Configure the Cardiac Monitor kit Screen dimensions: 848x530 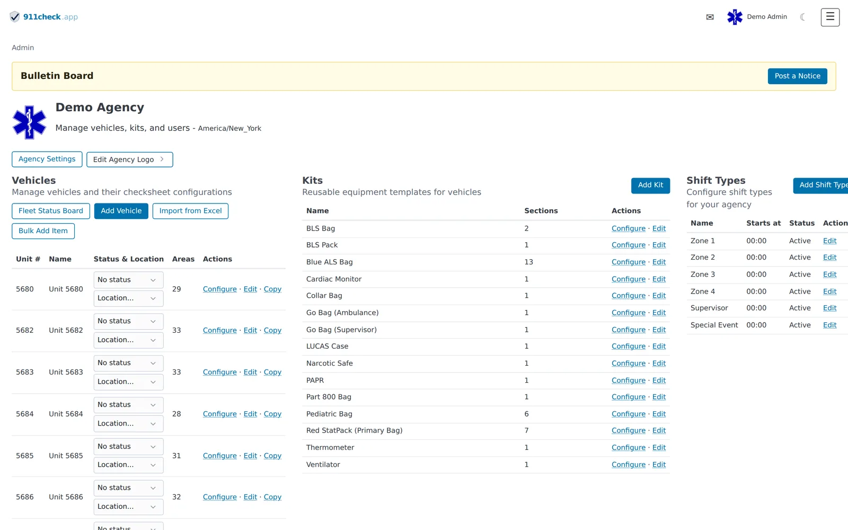[629, 279]
